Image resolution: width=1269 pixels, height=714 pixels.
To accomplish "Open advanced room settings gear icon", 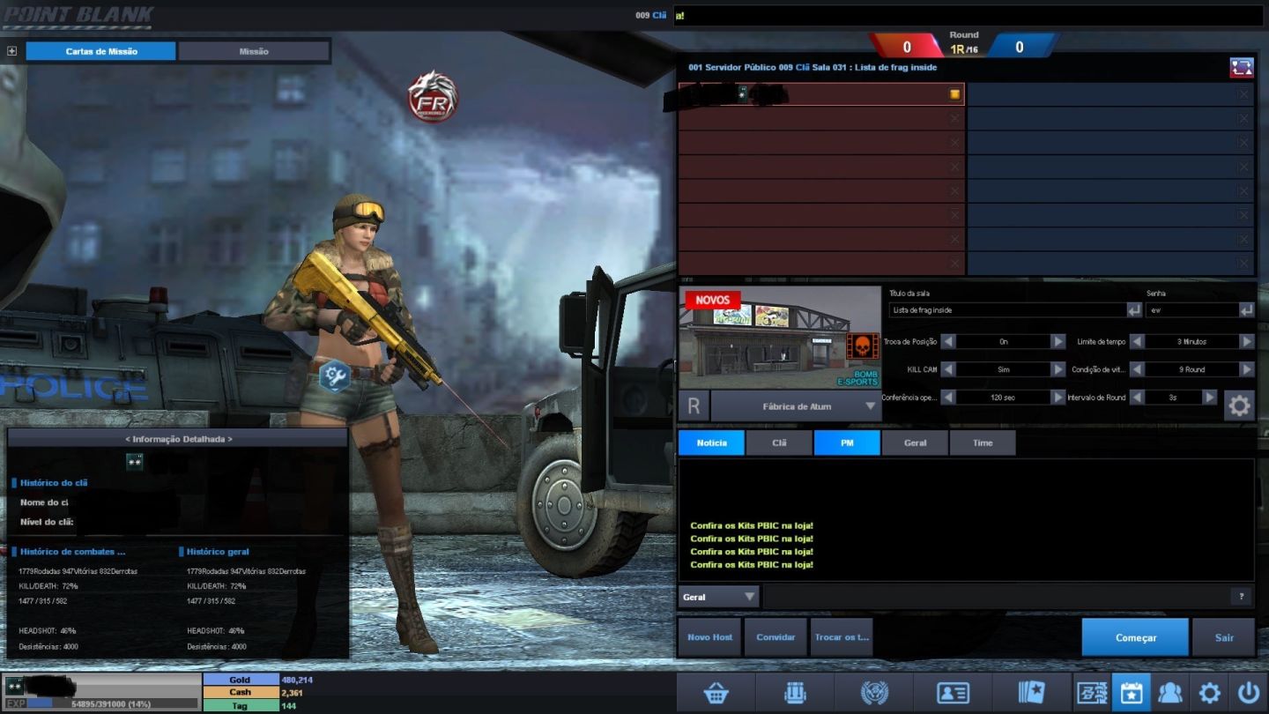I will pyautogui.click(x=1239, y=405).
